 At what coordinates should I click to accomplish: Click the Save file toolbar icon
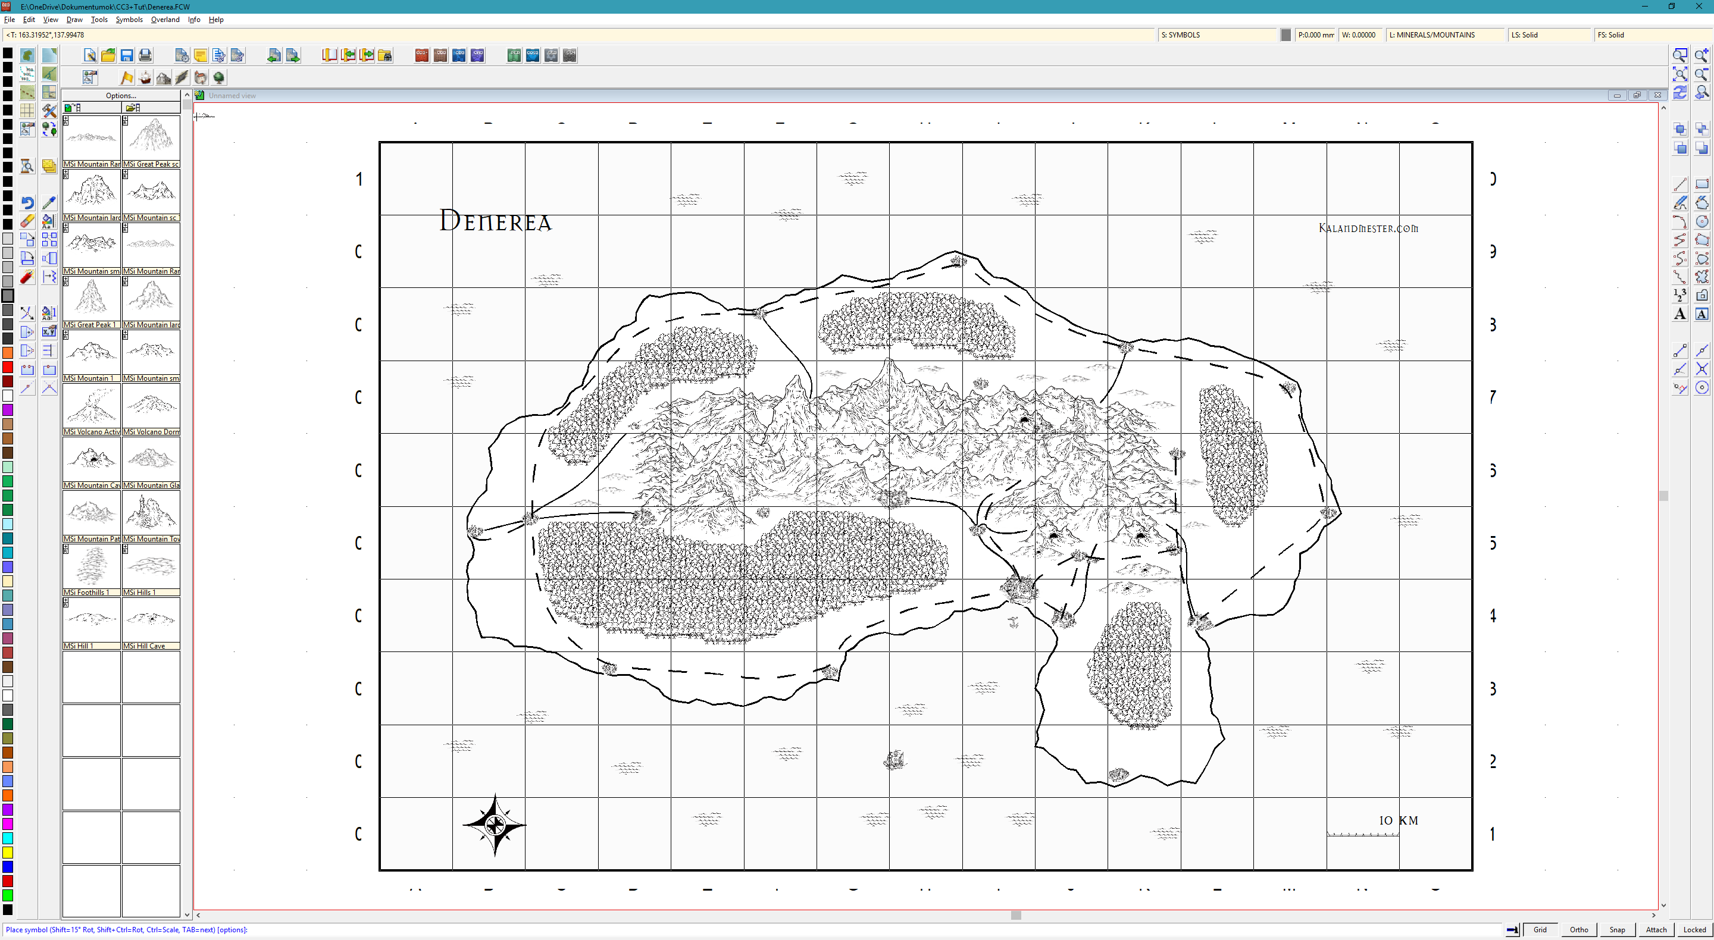[126, 55]
